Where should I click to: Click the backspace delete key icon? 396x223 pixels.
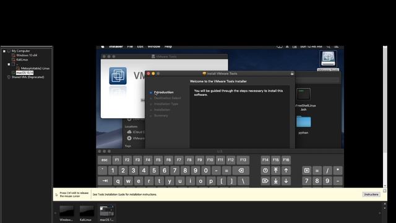click(x=241, y=171)
